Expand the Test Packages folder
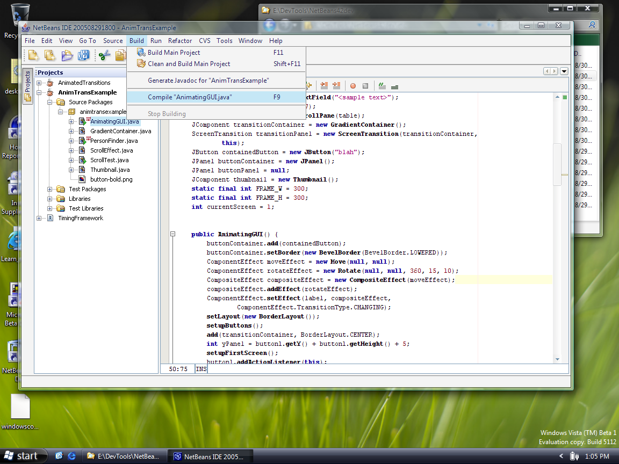 tap(50, 189)
